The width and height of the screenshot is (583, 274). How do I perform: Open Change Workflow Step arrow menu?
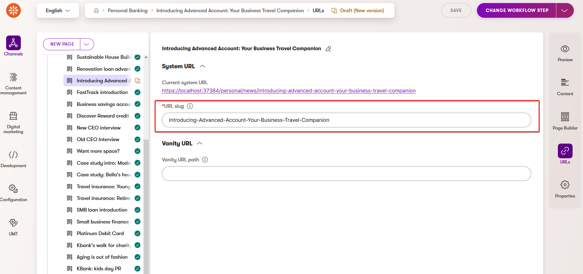564,11
